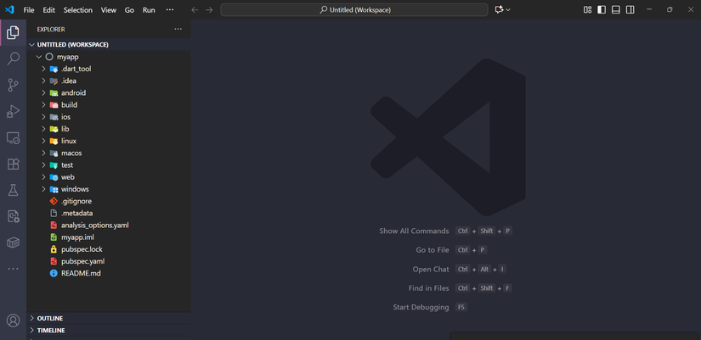Show additional activity bar views ellipsis

[13, 269]
